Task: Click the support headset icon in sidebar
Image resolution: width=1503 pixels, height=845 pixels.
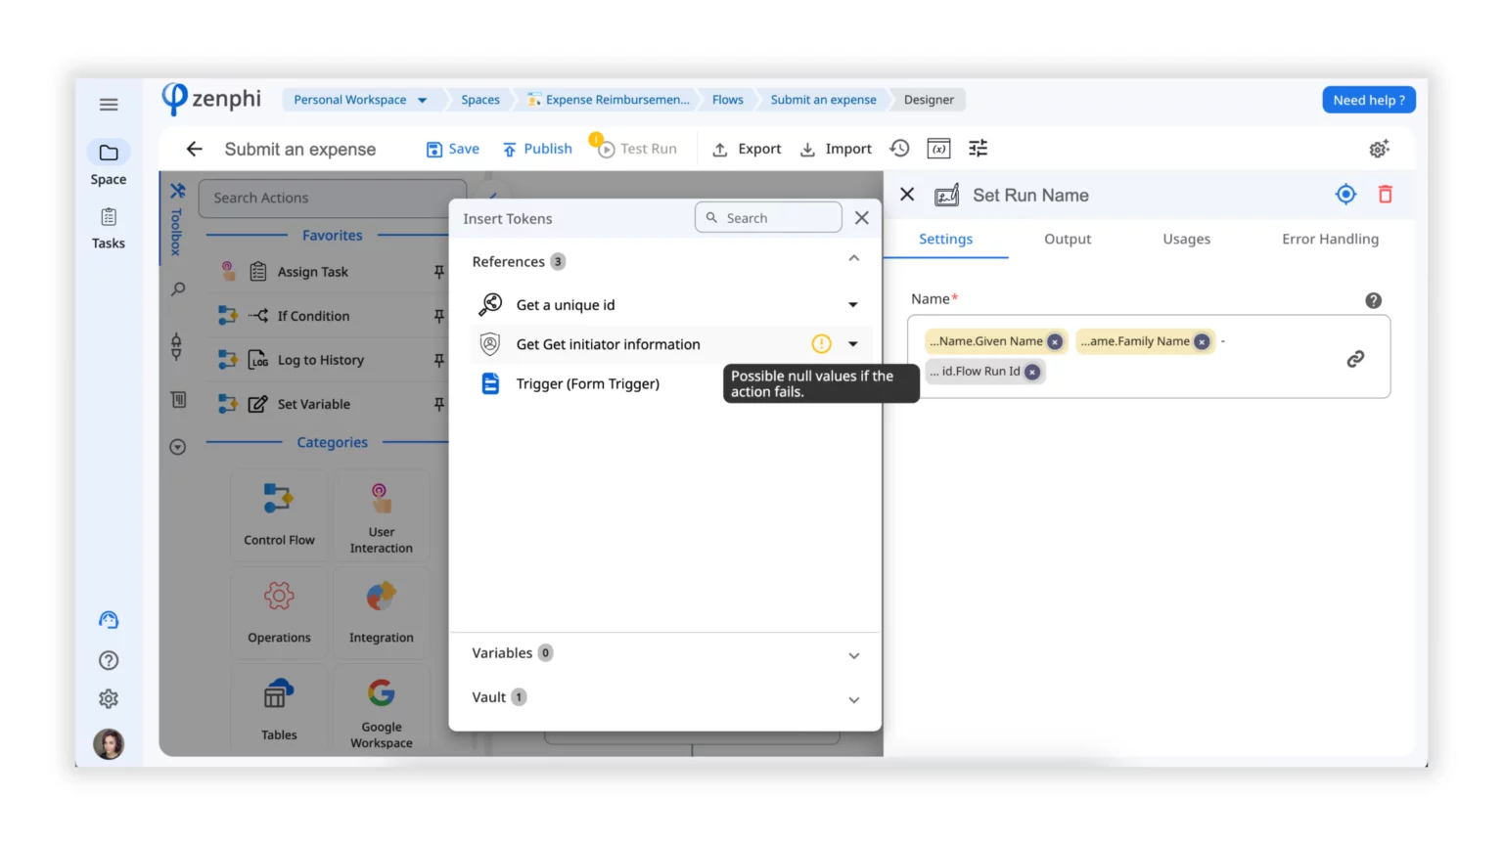Action: (109, 620)
